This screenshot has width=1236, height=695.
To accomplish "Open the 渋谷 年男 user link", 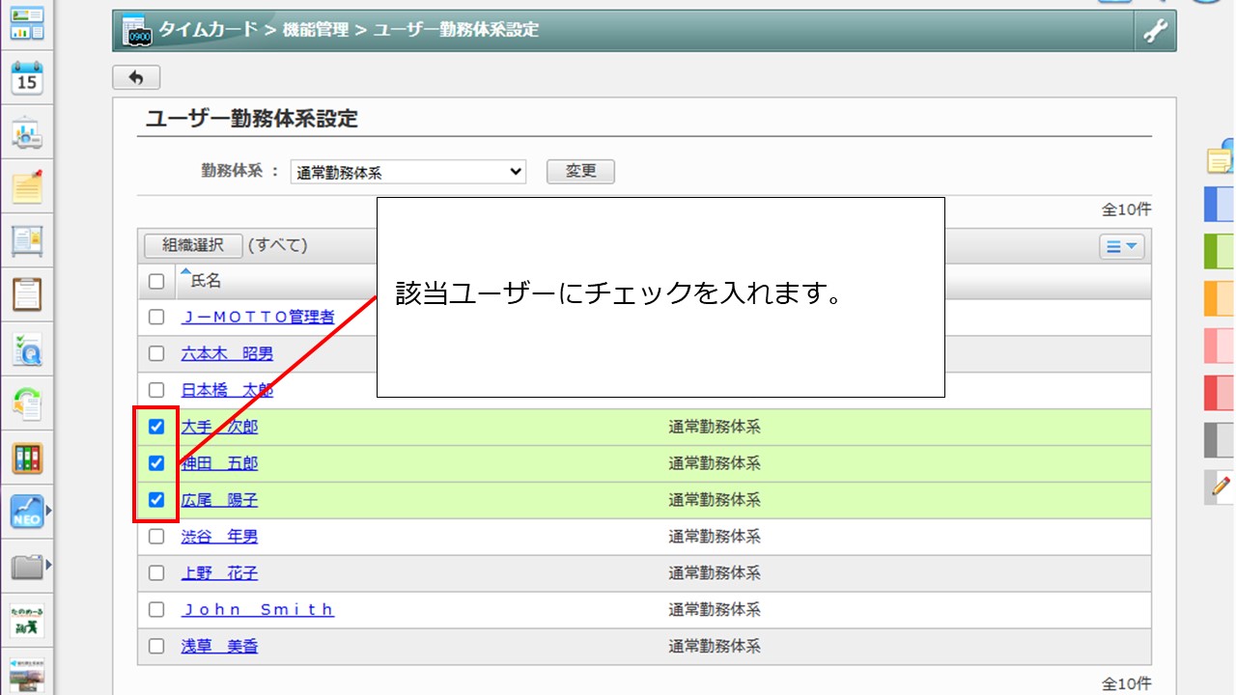I will click(219, 537).
